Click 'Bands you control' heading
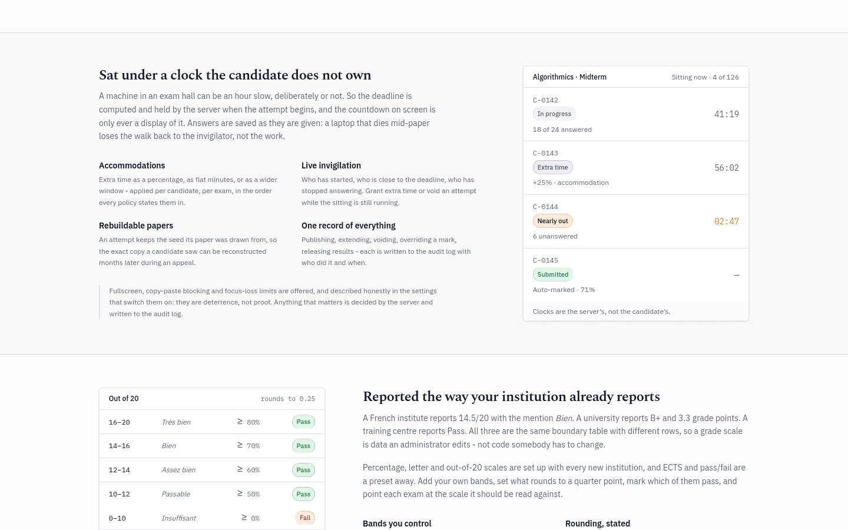This screenshot has width=848, height=530. click(x=397, y=524)
